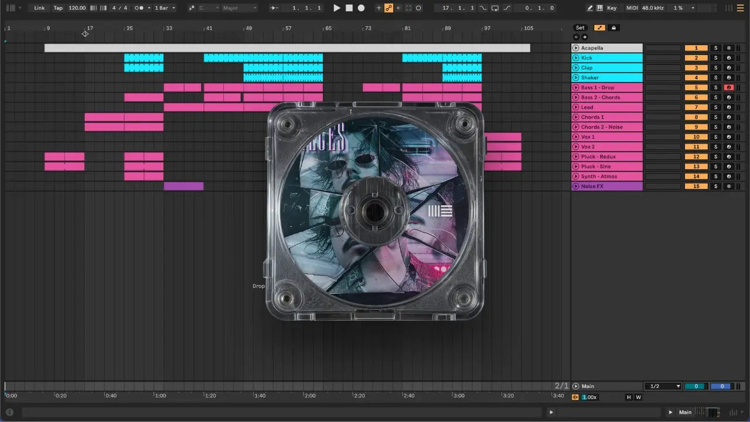Open Key mapping mode
Image resolution: width=750 pixels, height=422 pixels.
click(x=612, y=8)
